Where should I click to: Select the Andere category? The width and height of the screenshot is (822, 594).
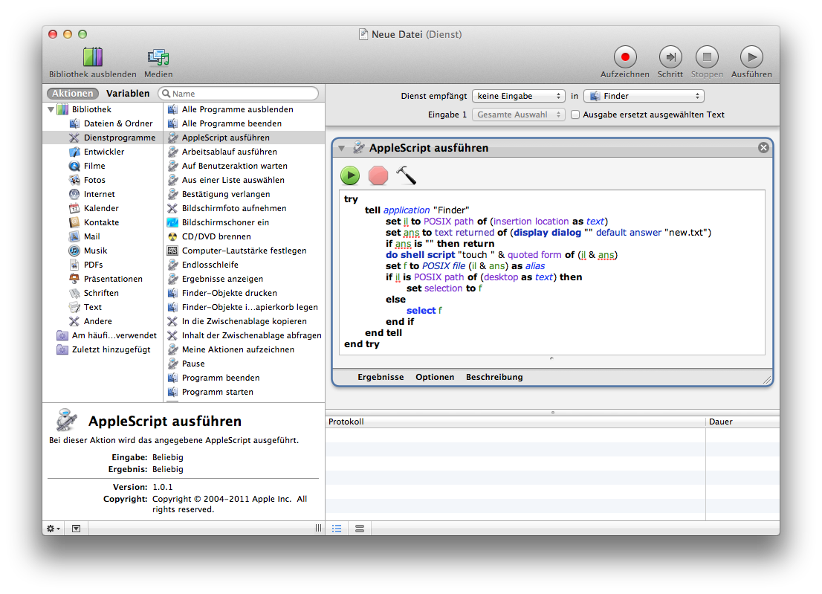click(103, 322)
